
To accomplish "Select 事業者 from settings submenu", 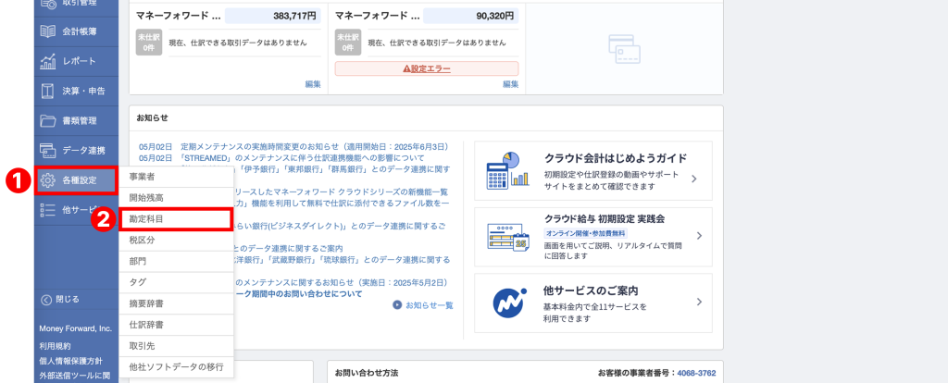I will pos(176,177).
